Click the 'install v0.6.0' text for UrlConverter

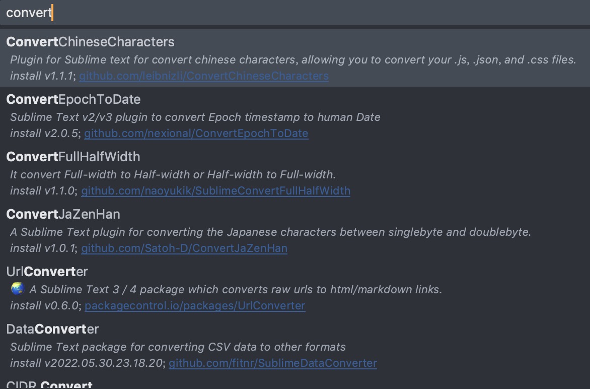click(44, 306)
